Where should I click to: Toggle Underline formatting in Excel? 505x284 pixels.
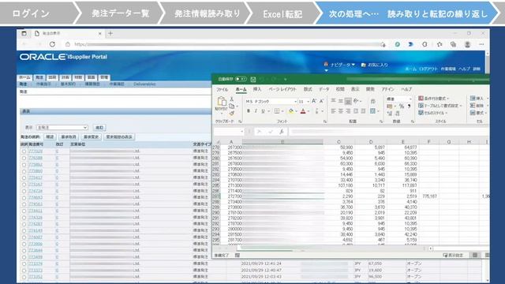click(263, 111)
